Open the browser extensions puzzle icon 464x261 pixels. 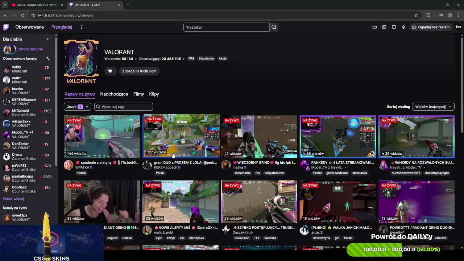pos(428,15)
